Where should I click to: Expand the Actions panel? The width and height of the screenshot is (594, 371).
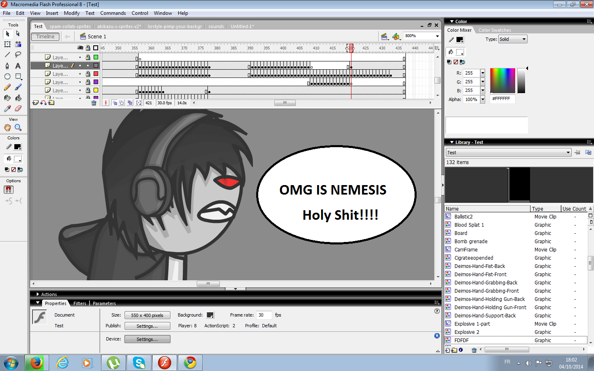[x=38, y=294]
